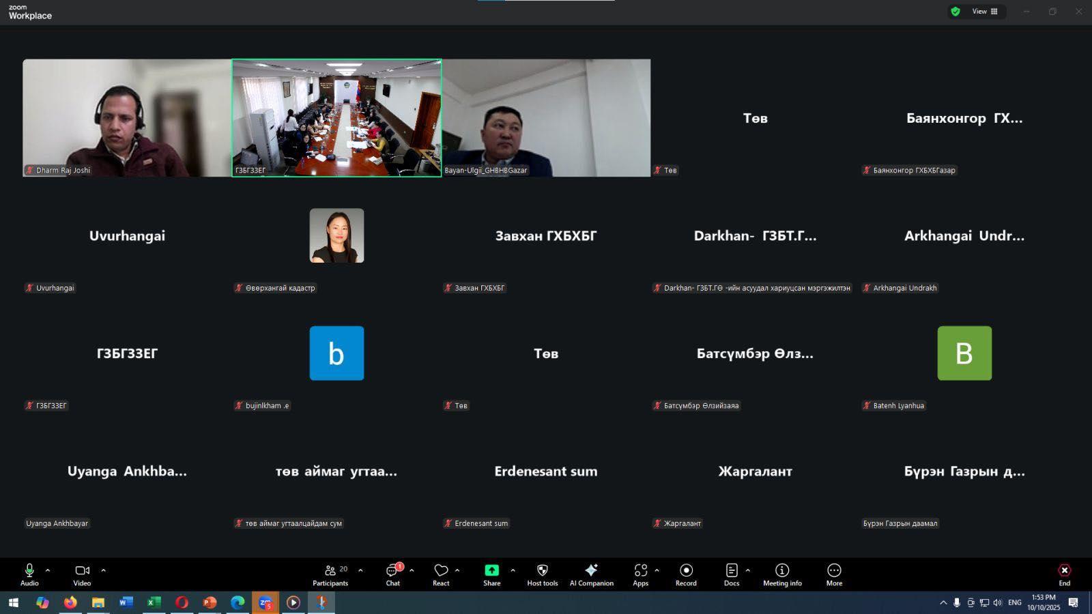Open Host tools shield icon
This screenshot has width=1092, height=614.
tap(542, 574)
